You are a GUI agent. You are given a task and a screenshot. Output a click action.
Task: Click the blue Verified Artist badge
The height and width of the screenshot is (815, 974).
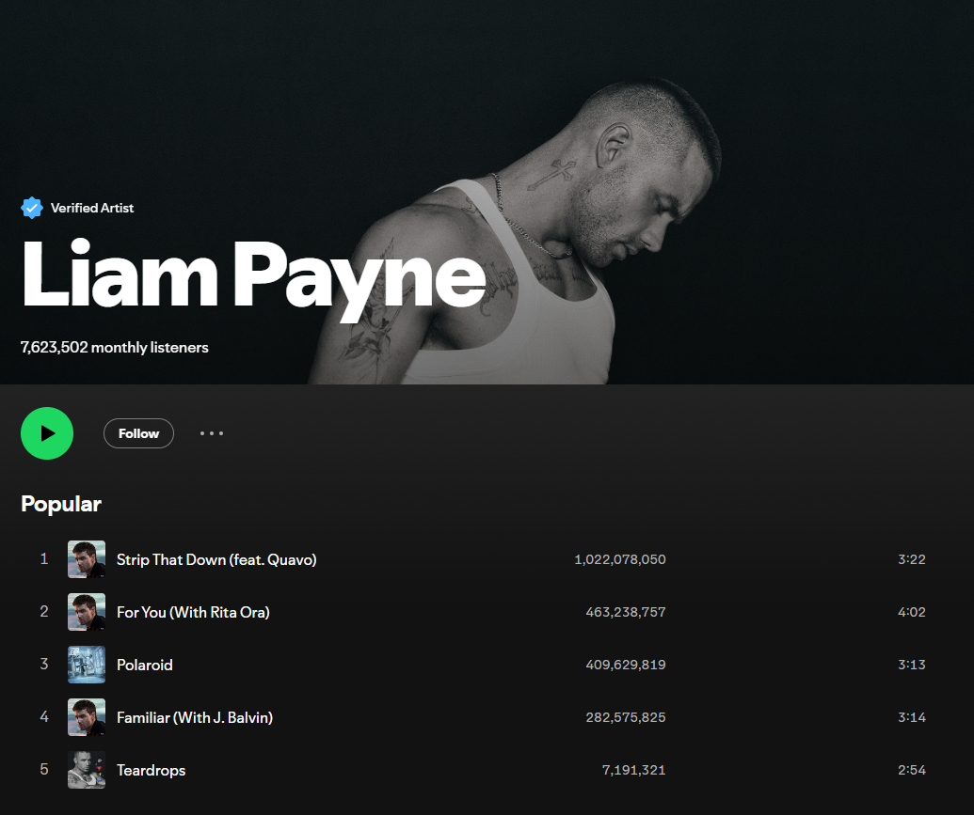coord(32,208)
